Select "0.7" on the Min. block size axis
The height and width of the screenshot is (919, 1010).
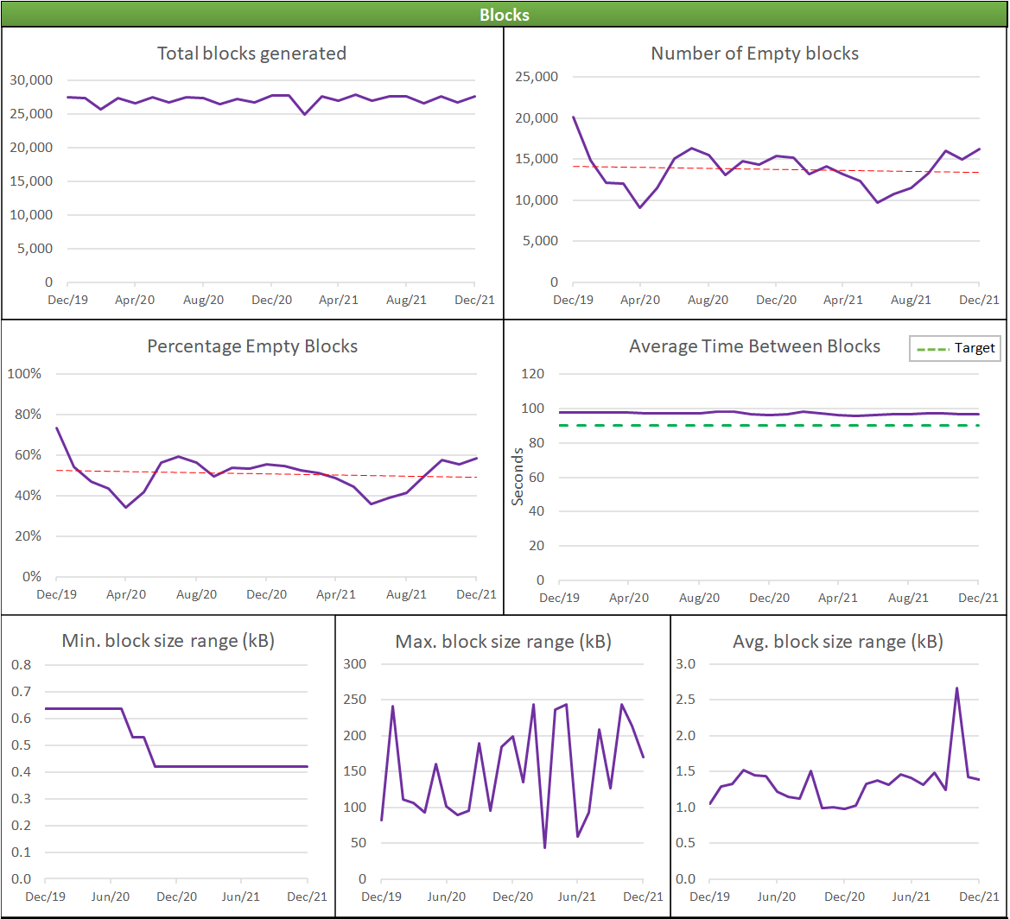(22, 692)
